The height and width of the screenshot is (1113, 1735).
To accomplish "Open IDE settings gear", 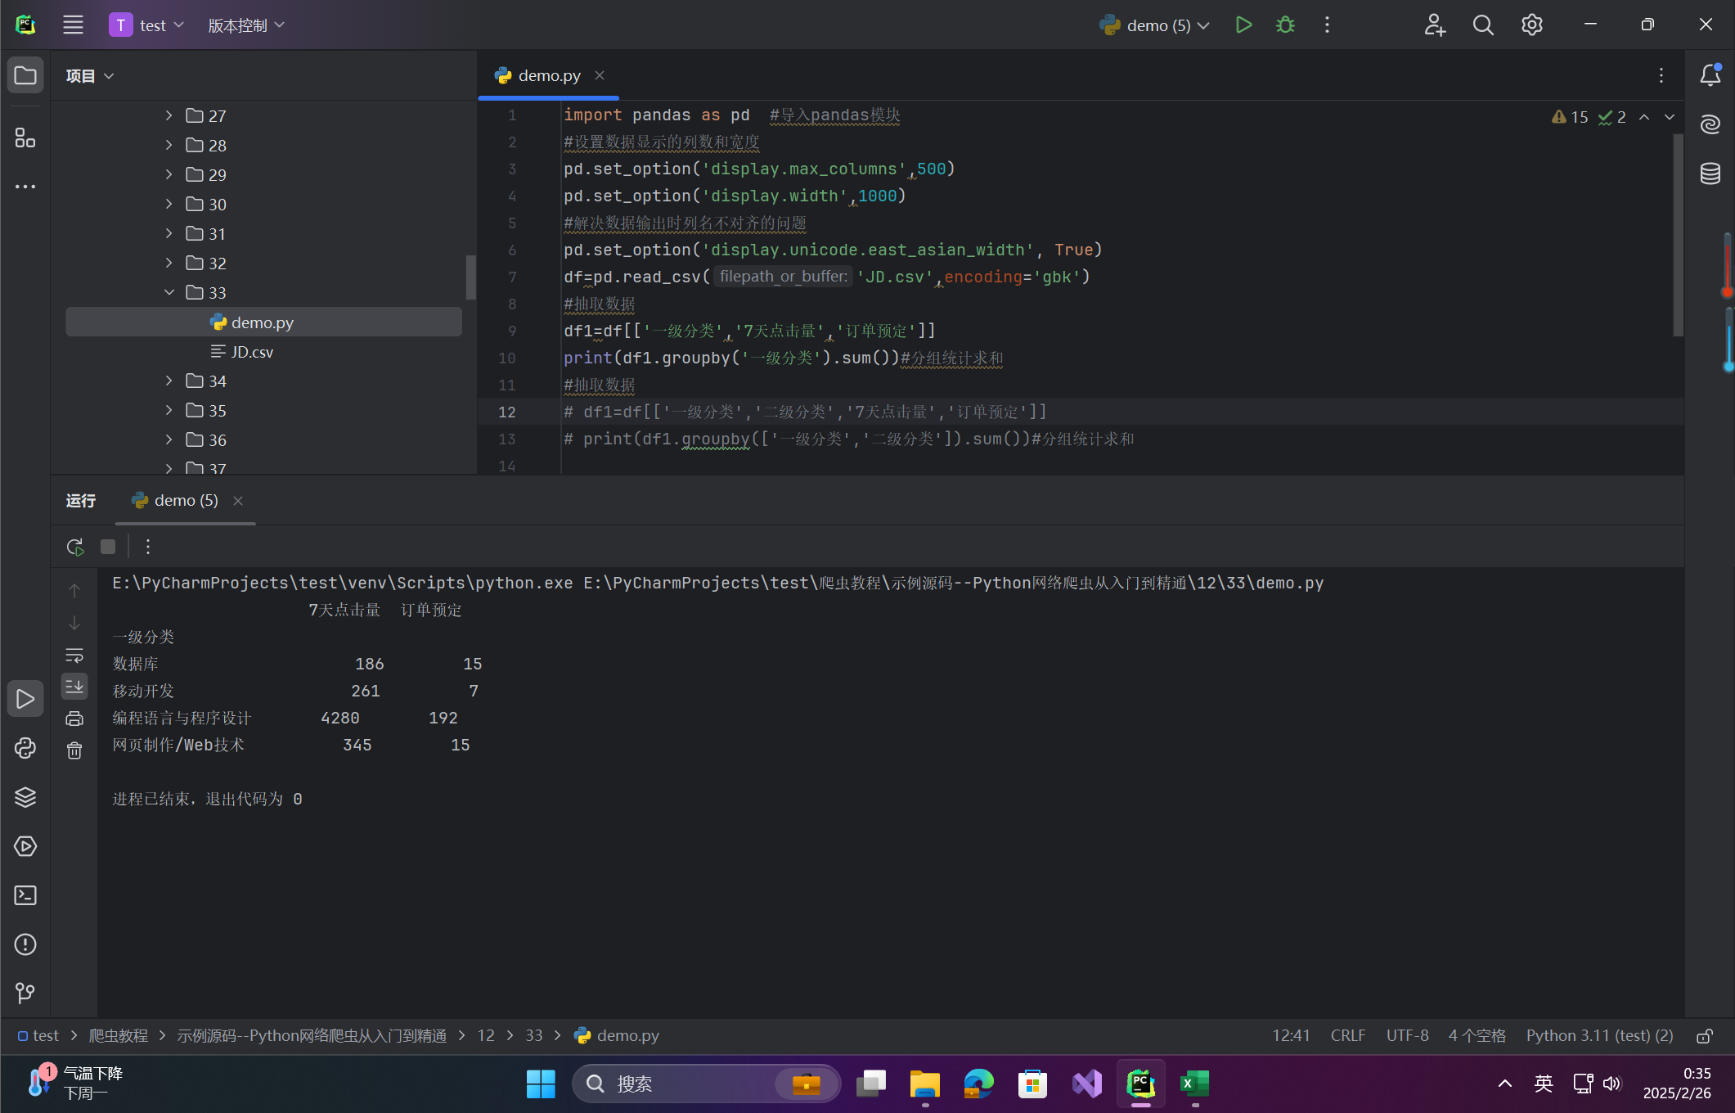I will 1531,25.
